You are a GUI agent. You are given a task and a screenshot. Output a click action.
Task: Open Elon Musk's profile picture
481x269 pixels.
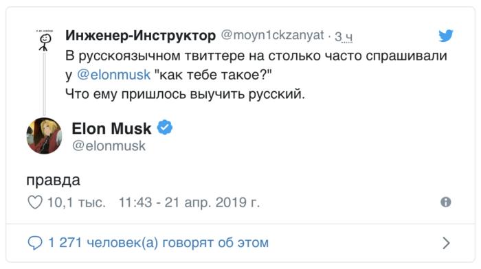(44, 136)
